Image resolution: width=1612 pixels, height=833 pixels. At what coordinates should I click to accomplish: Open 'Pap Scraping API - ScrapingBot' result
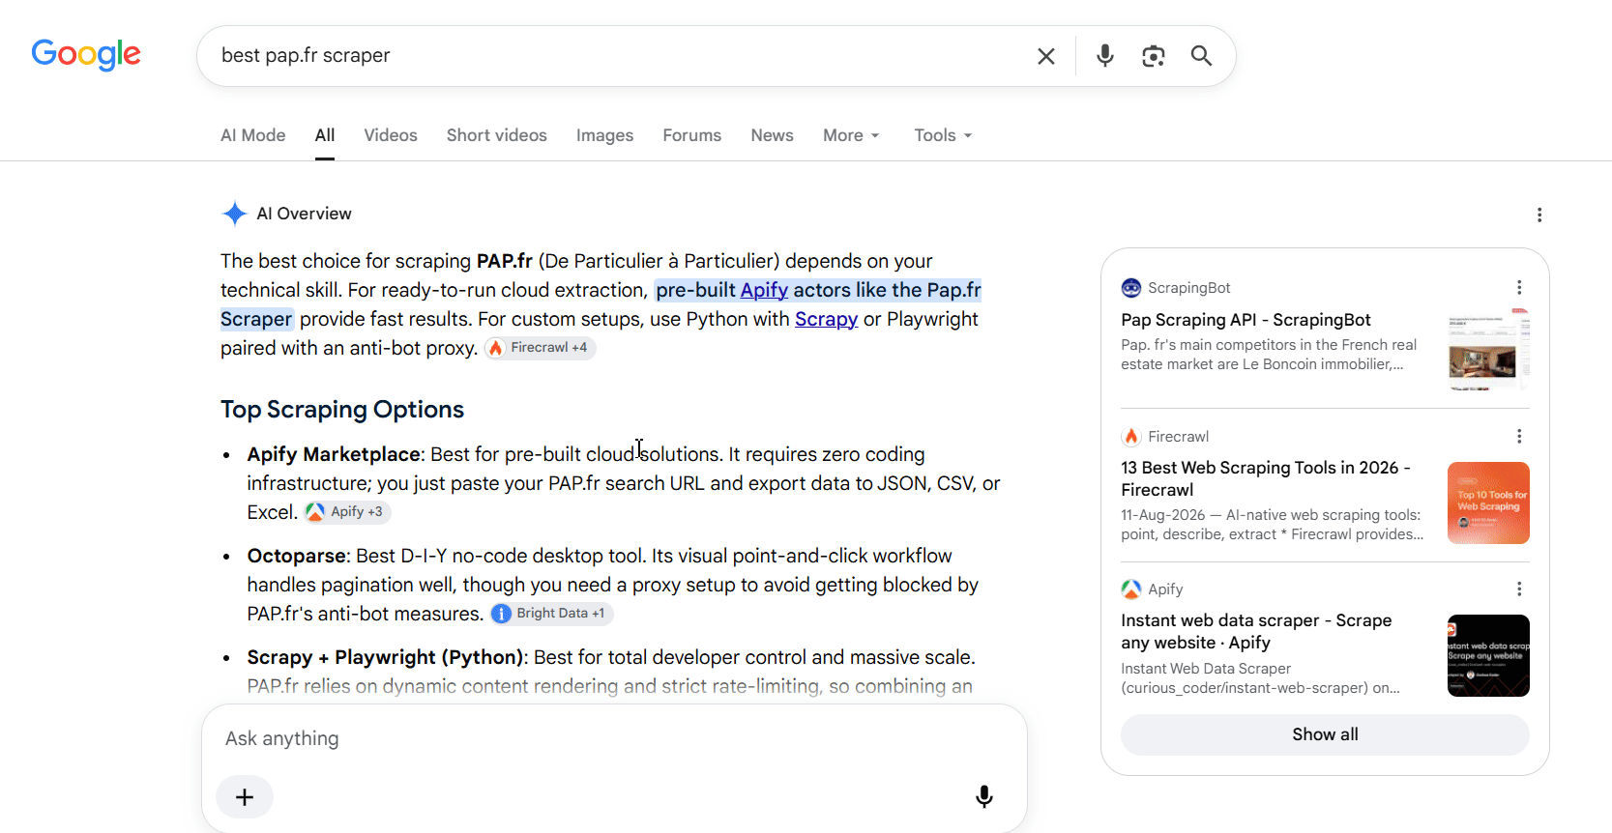1246,320
